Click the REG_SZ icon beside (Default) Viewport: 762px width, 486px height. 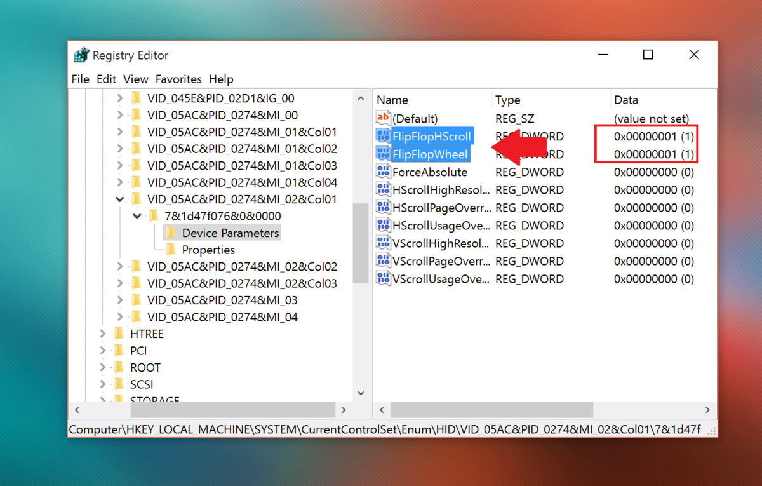383,118
